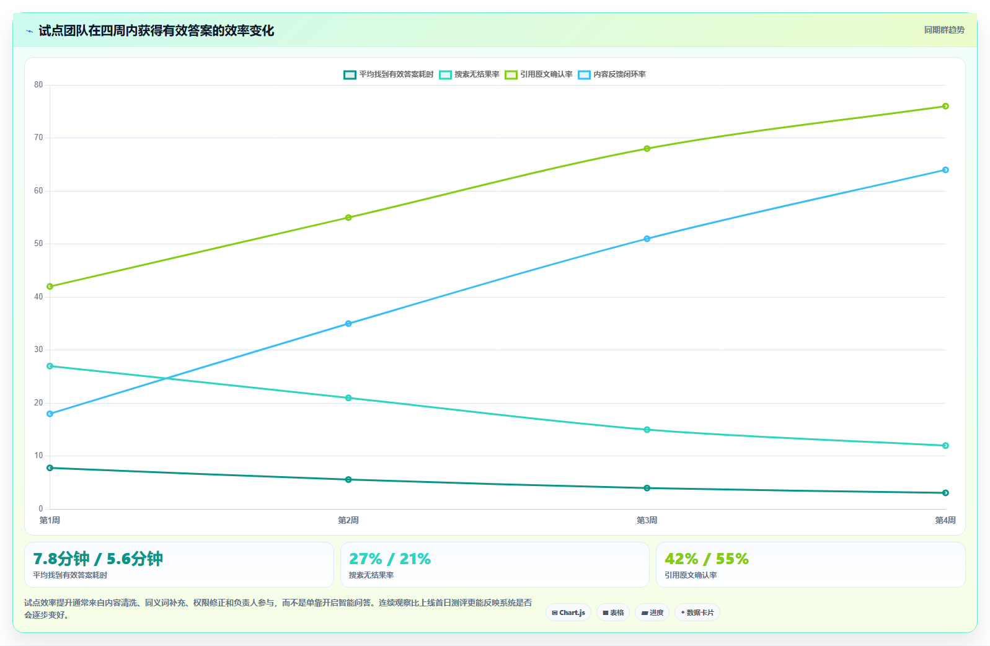
Task: Open the 数据卡片 chip
Action: click(697, 613)
